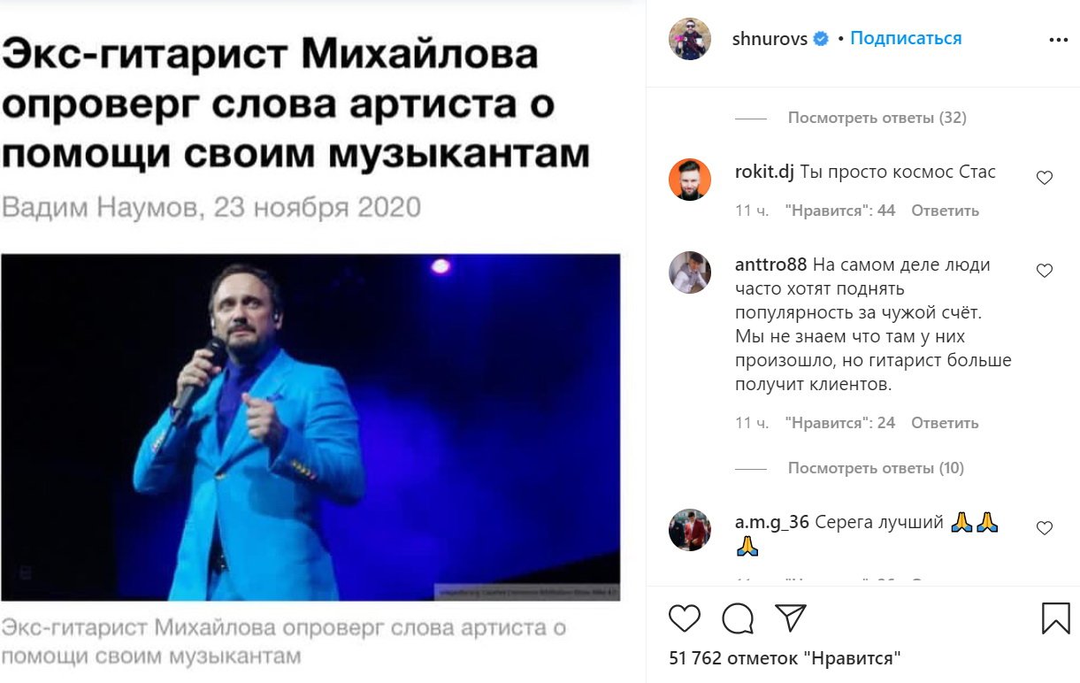Reply to the rokit.dj comment
Viewport: 1080px width, 683px height.
(x=945, y=211)
